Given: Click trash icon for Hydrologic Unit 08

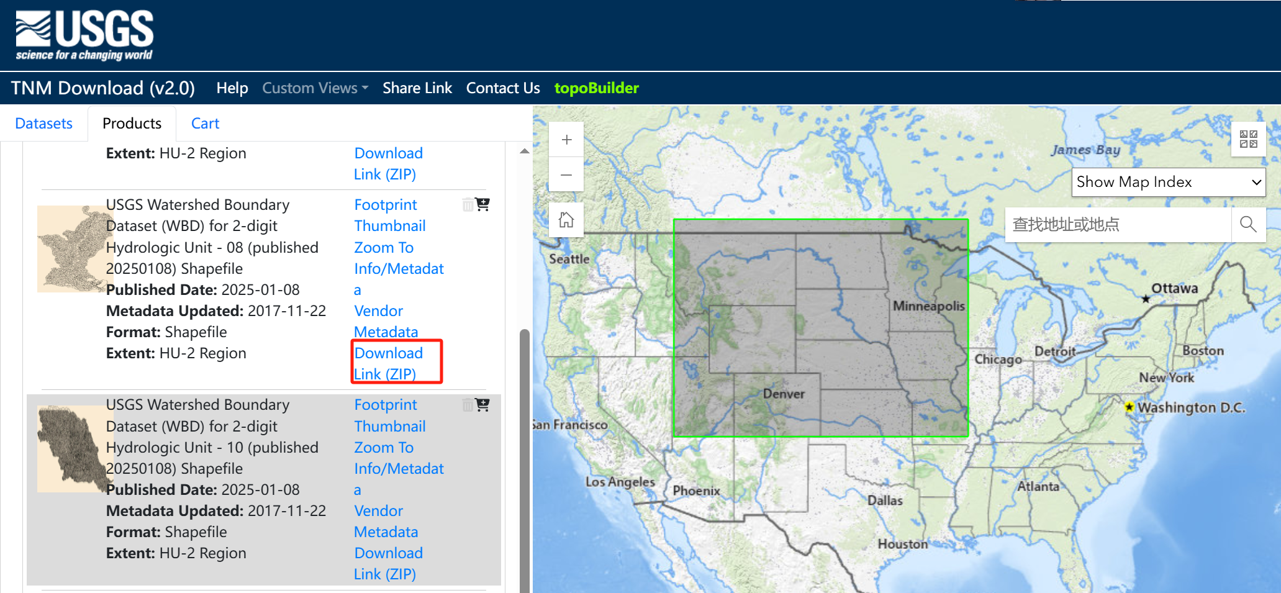Looking at the screenshot, I should [468, 205].
